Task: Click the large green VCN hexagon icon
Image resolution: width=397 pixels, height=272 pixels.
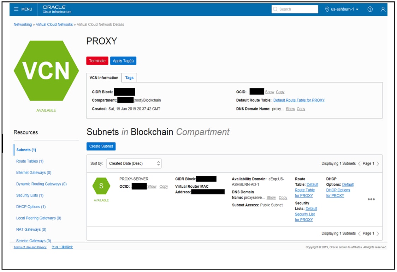Action: 46,71
